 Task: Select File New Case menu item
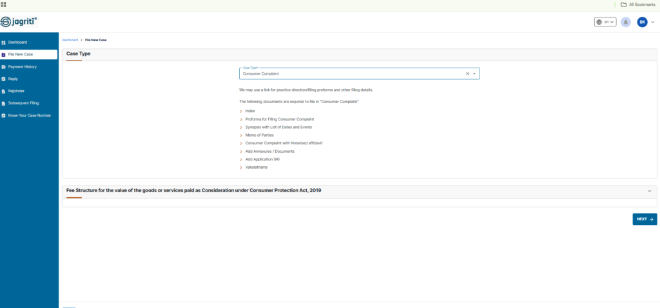tap(28, 55)
